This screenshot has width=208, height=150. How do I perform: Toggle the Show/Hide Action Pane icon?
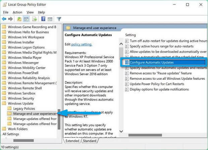(x=50, y=19)
